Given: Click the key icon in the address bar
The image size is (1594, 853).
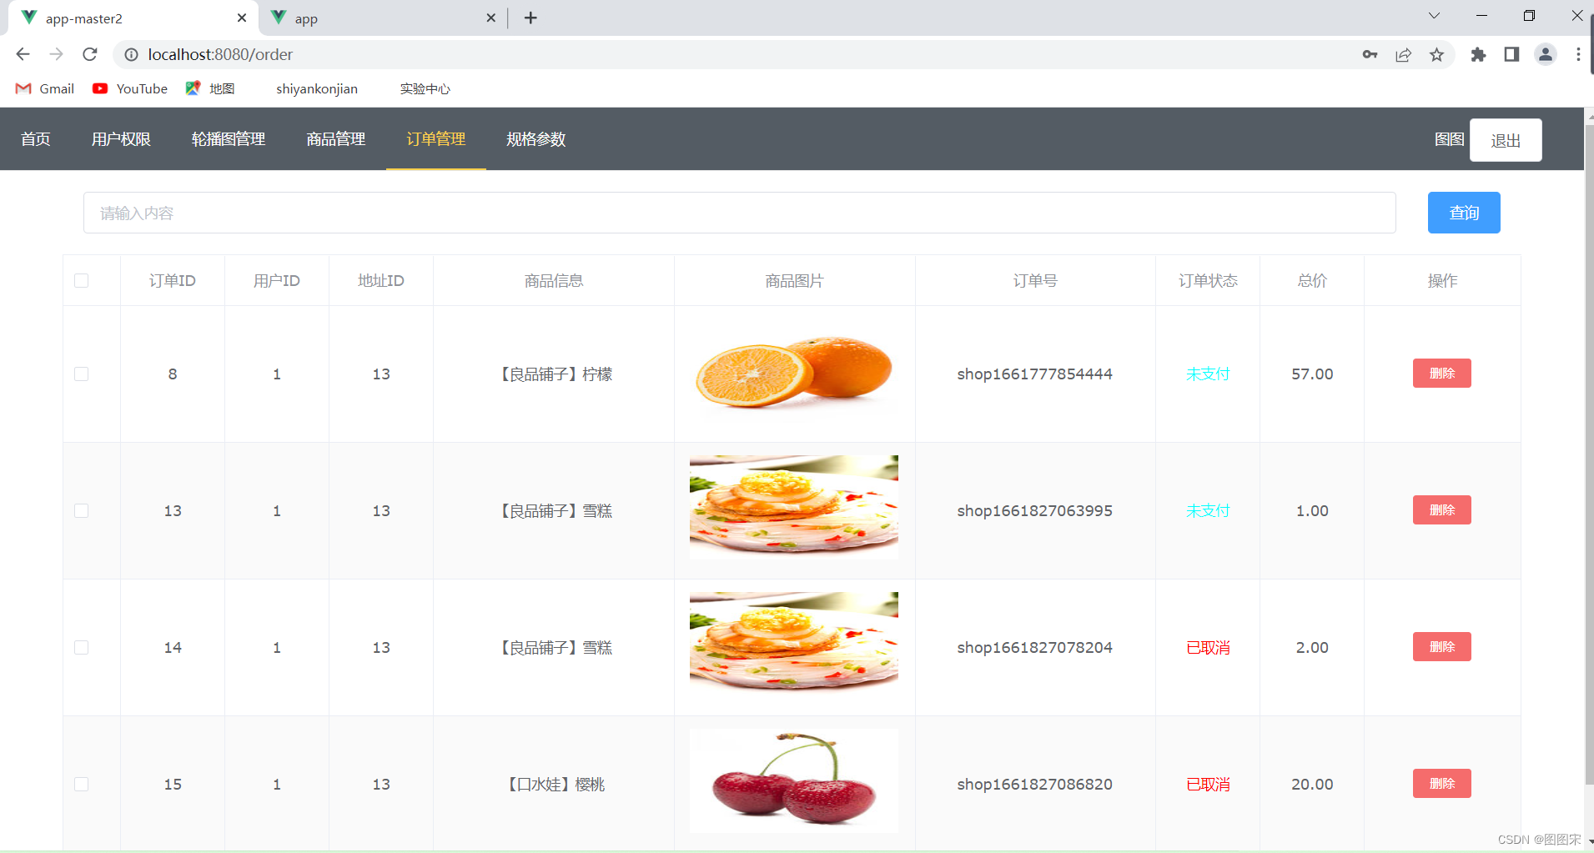Looking at the screenshot, I should coord(1370,54).
